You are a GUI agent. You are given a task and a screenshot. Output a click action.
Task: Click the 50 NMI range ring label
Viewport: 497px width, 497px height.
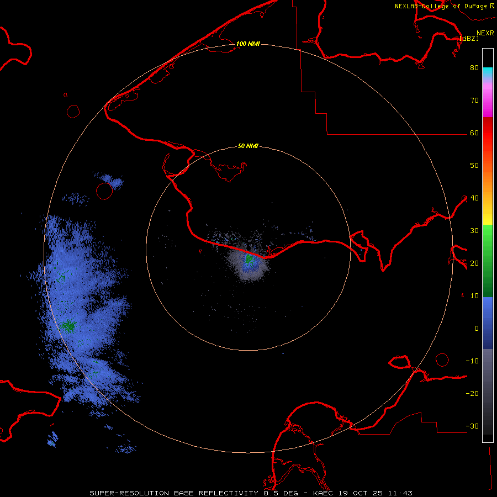click(248, 146)
